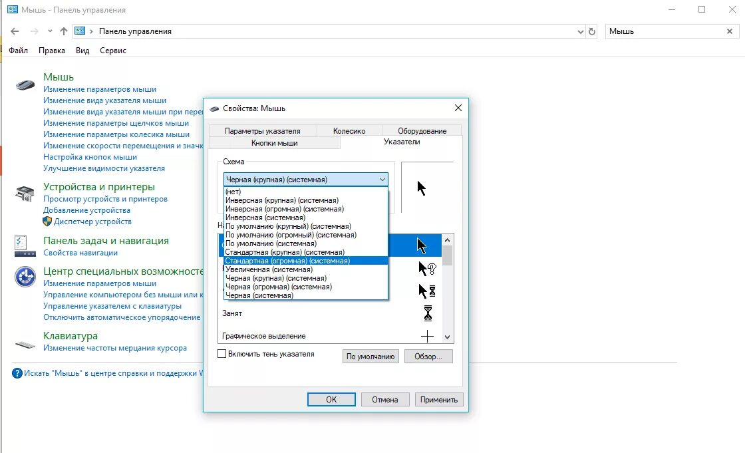Choose Черная (огромная) (системная) scheme
The width and height of the screenshot is (745, 453).
305,287
